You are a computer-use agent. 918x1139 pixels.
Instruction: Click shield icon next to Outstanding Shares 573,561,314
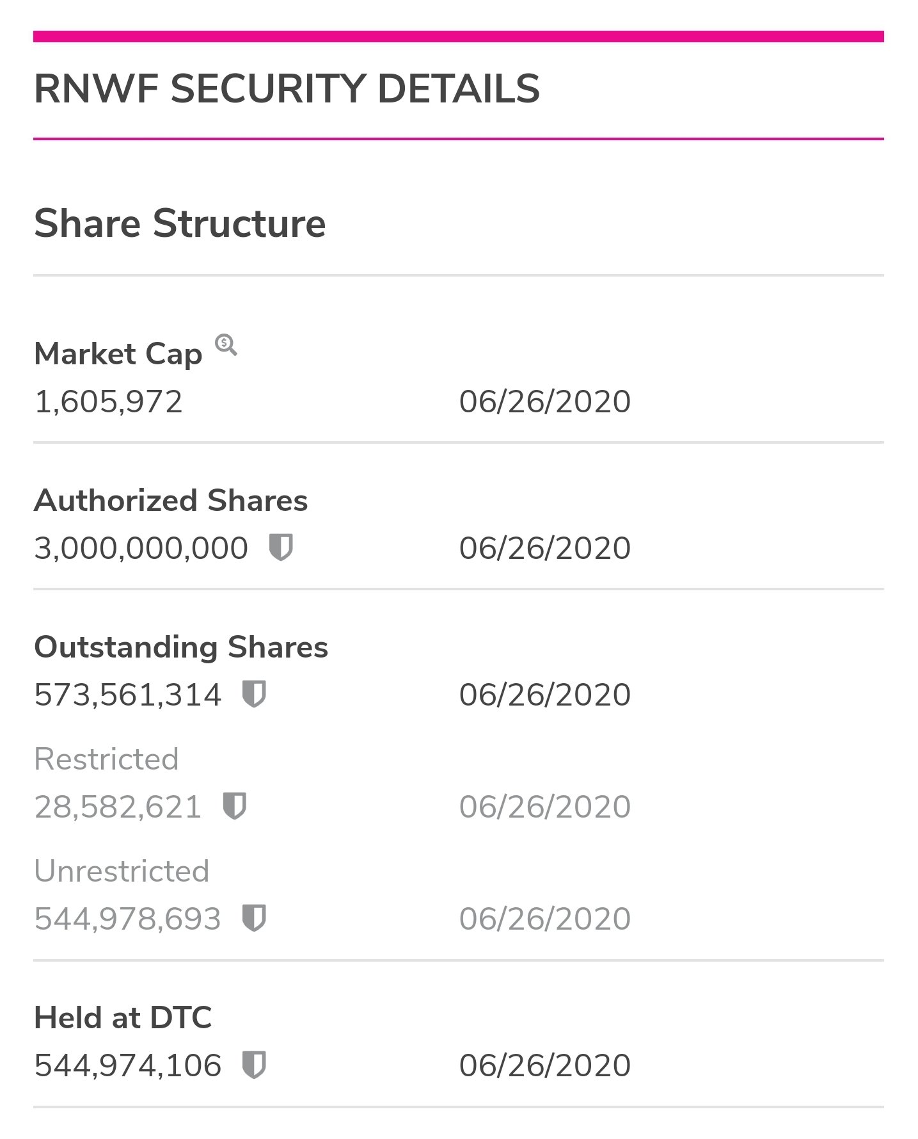[254, 694]
